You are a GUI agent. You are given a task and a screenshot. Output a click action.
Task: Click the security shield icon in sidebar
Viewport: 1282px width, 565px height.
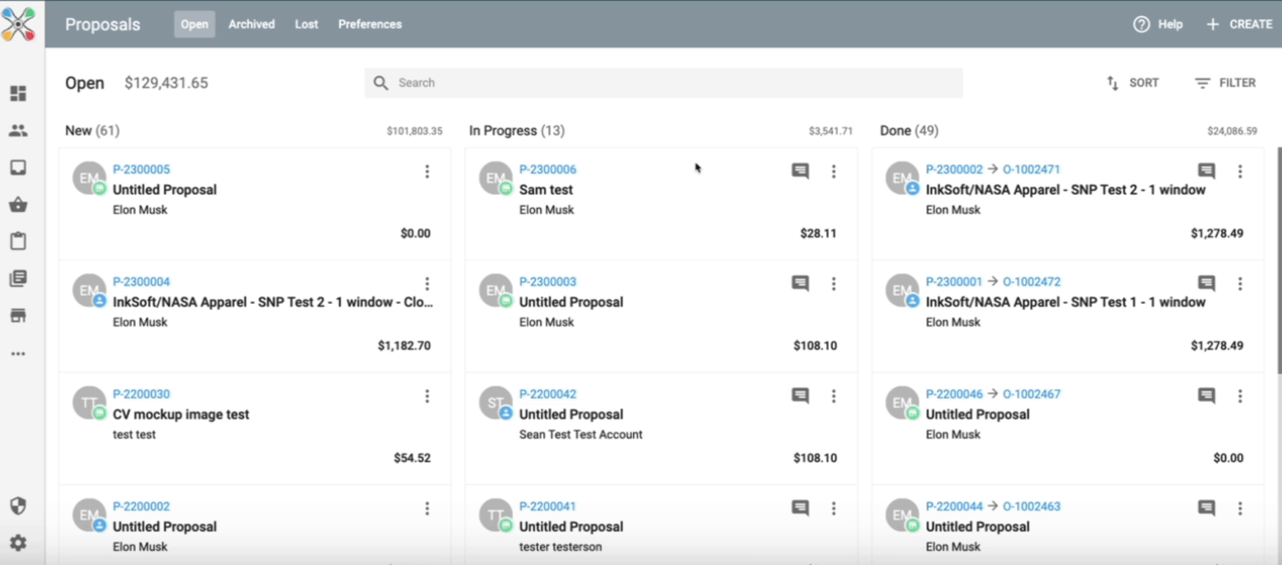[x=18, y=506]
